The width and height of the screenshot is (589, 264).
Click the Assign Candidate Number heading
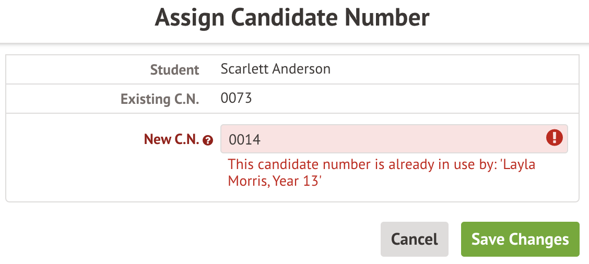pyautogui.click(x=292, y=18)
